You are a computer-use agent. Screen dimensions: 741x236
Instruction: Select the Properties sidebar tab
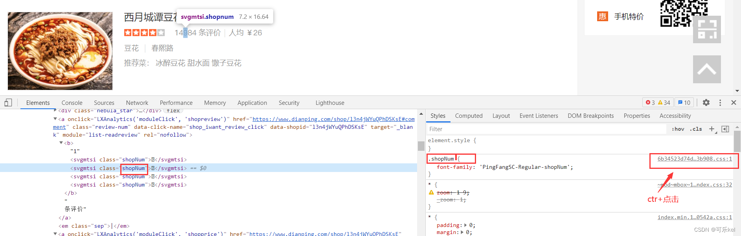click(x=637, y=115)
